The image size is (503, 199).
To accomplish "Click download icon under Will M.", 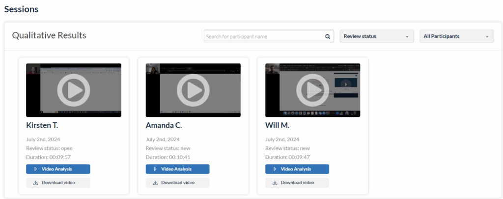I will pyautogui.click(x=275, y=183).
